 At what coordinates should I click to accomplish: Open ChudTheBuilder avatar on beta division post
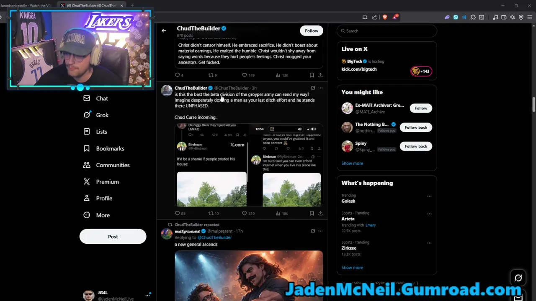click(x=167, y=91)
